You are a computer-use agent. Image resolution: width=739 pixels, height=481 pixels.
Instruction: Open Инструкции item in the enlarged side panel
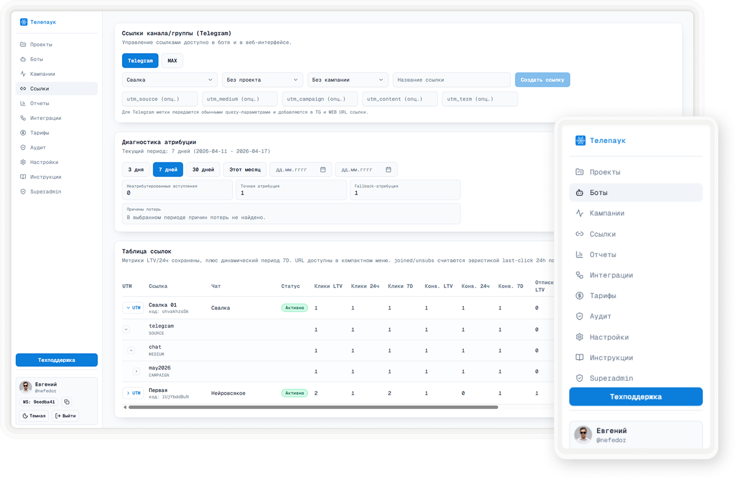tap(636, 357)
